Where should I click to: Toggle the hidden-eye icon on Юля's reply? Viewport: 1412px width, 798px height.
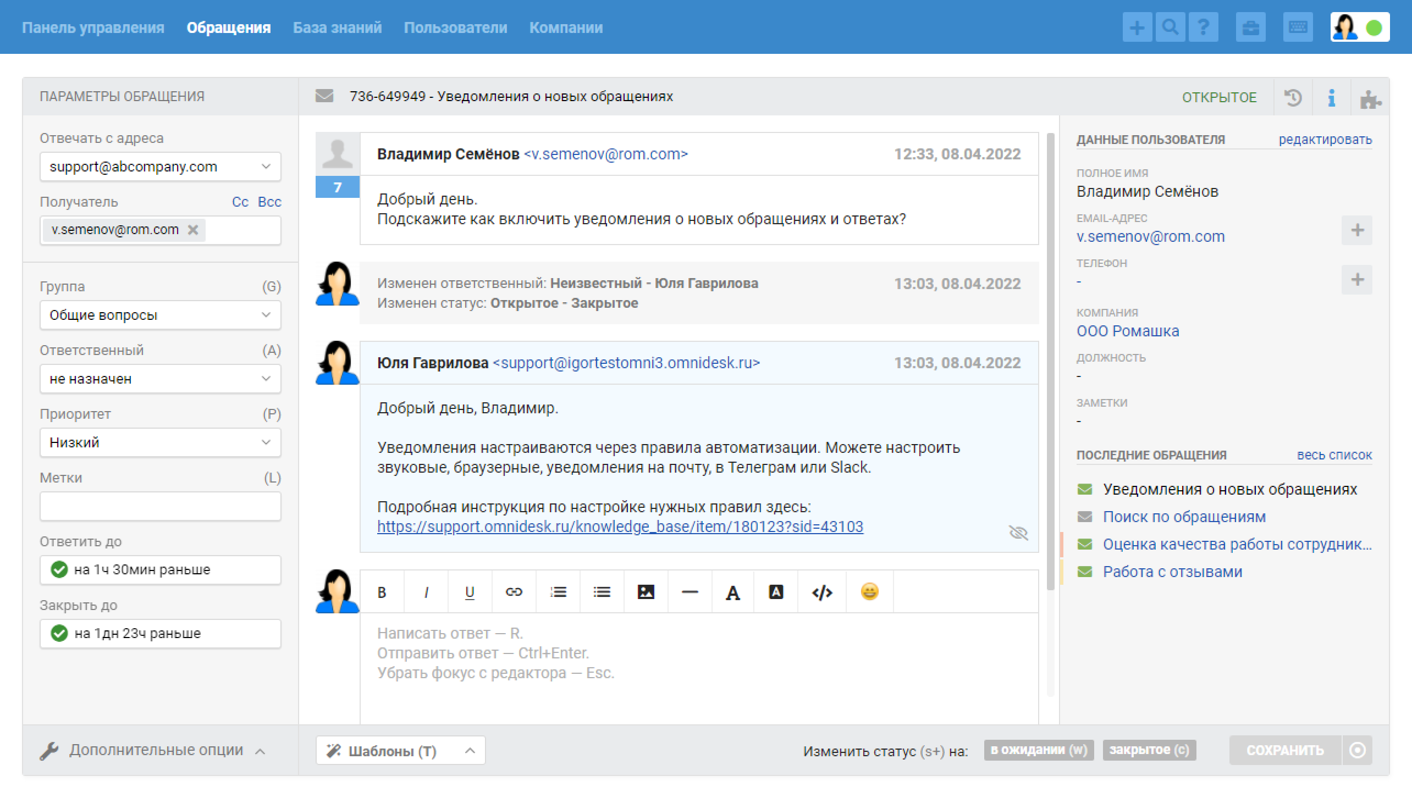(x=1018, y=532)
